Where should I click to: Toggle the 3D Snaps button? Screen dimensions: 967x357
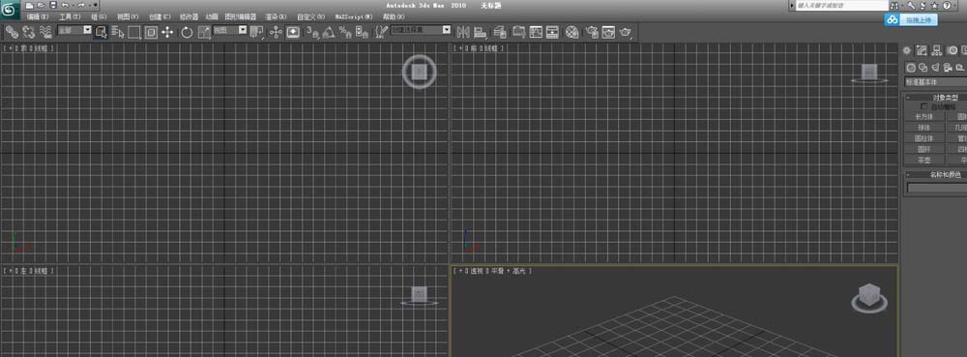[312, 32]
